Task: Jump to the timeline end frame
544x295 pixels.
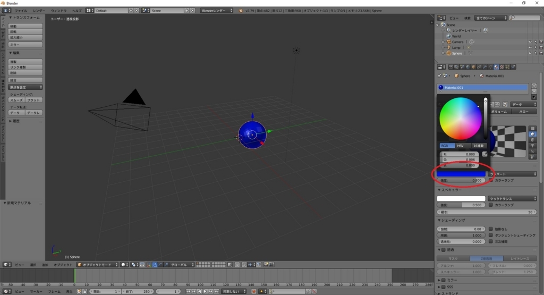Action: click(x=217, y=291)
